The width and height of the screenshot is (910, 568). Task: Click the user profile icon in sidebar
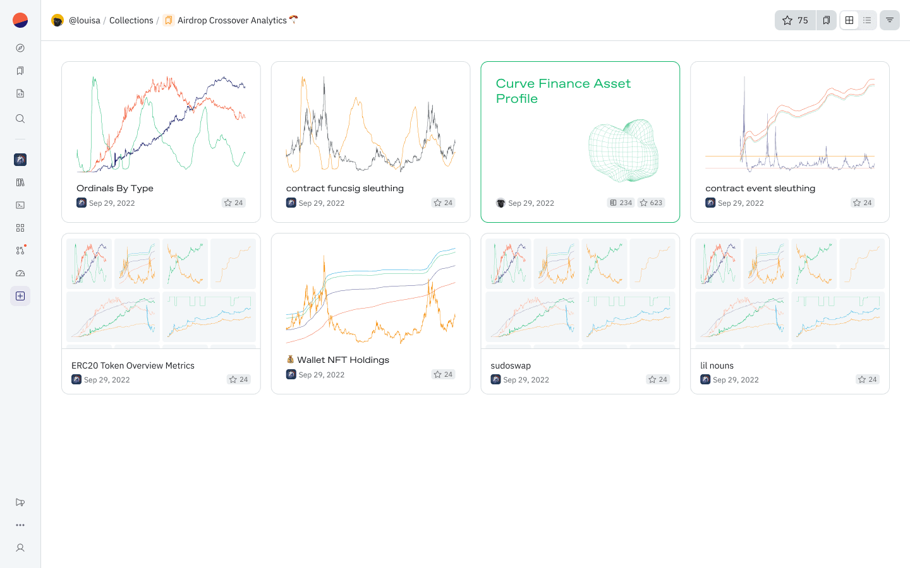tap(20, 548)
